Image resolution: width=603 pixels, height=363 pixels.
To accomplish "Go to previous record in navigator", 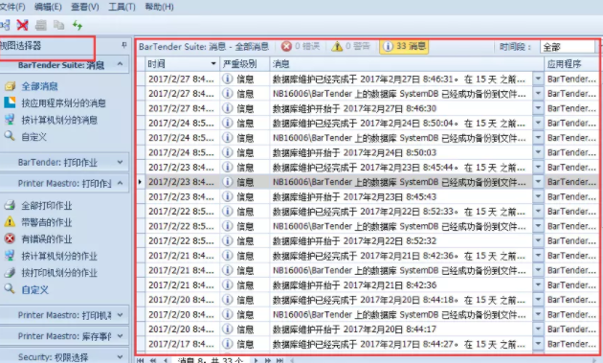I will 166,360.
